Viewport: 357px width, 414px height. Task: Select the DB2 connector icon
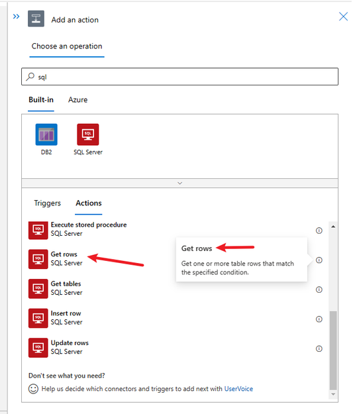[x=46, y=134]
